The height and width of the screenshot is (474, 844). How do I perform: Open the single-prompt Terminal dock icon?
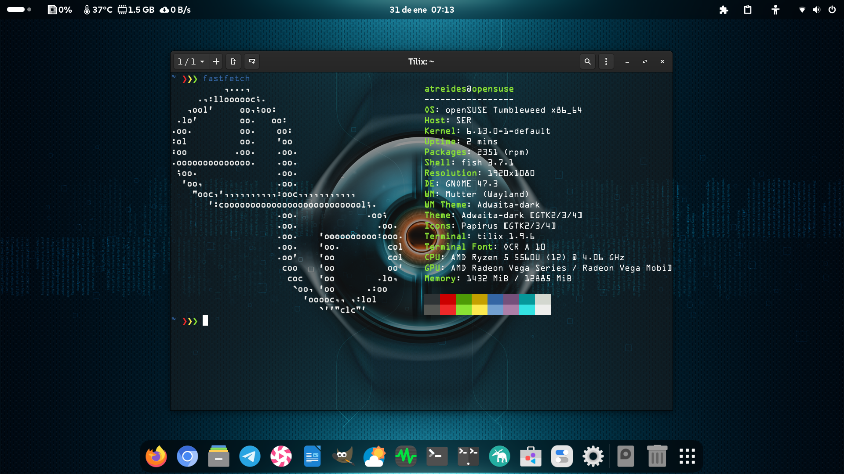click(437, 456)
